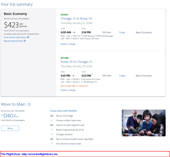The width and height of the screenshot is (170, 157).
Task: Click the checkmark beside Changes allowed
Action: [52, 134]
